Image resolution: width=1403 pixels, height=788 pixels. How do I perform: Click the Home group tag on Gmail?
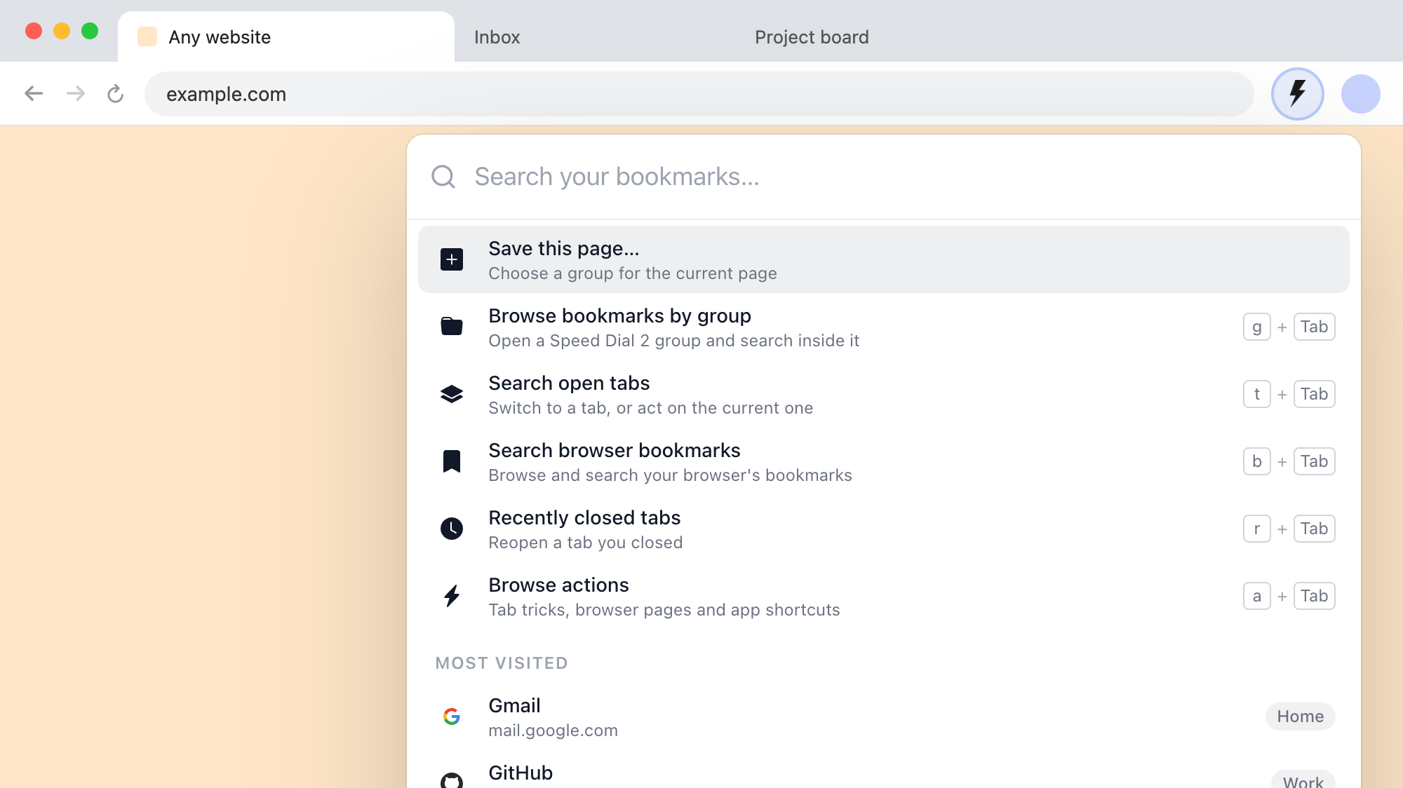pyautogui.click(x=1300, y=716)
